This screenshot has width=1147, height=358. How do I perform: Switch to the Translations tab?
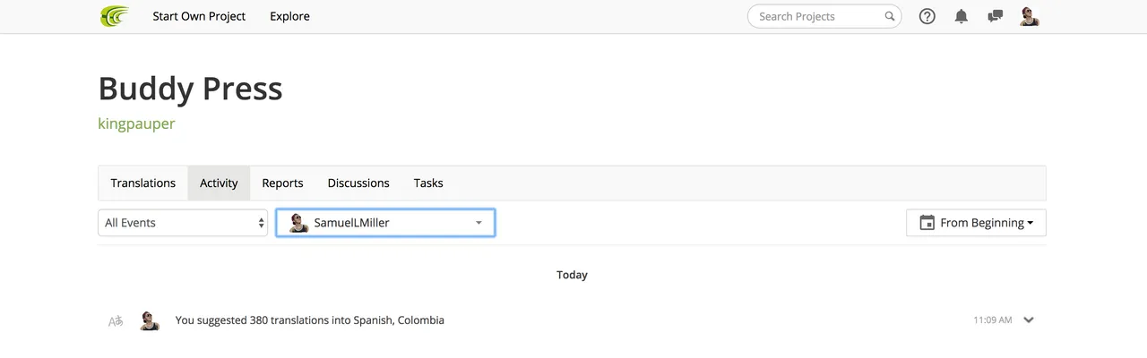point(143,183)
